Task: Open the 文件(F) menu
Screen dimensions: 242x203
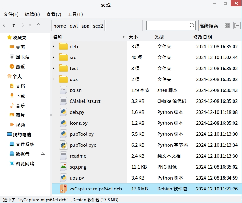Action: [11, 14]
